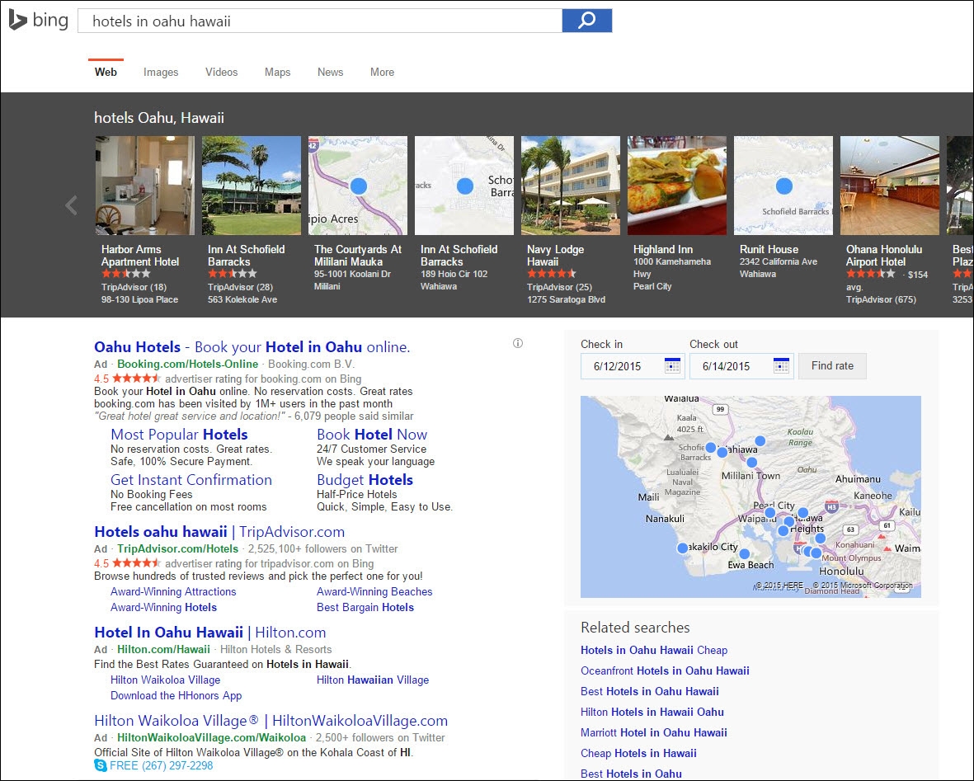This screenshot has height=781, width=974.
Task: Click Download the HHonors App link
Action: pos(176,695)
